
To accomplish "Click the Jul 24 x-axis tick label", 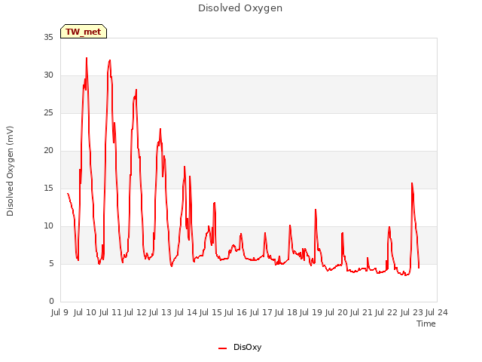I will [437, 312].
